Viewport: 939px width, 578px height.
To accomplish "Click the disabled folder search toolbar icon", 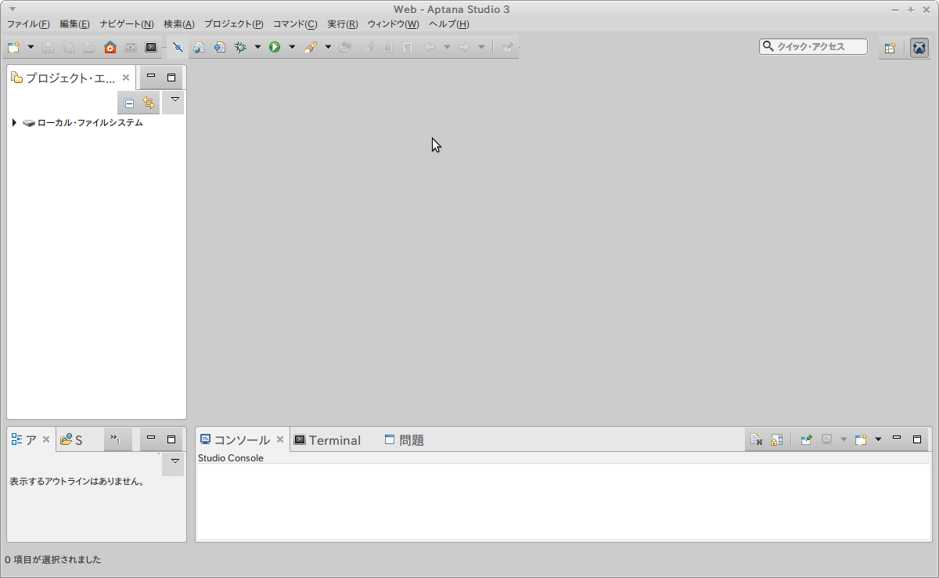I will tap(345, 47).
